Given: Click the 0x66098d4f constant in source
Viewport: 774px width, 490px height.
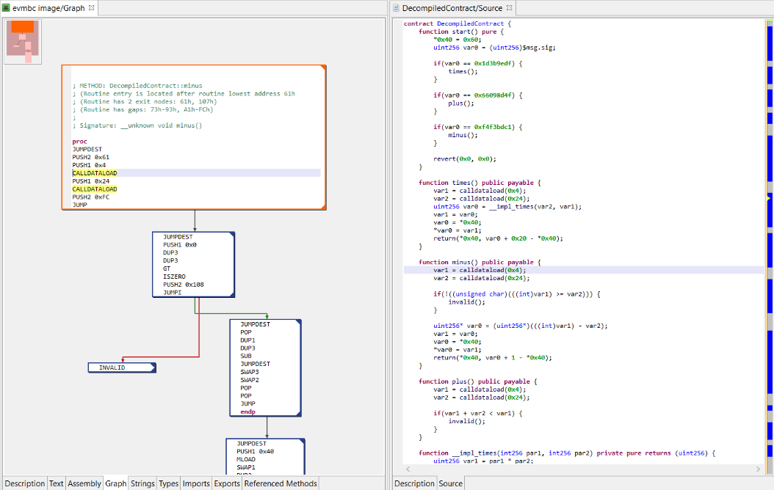Looking at the screenshot, I should tap(494, 95).
